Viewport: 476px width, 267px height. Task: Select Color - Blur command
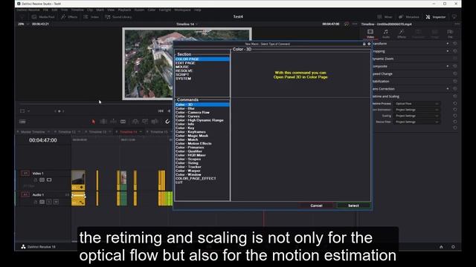(202, 108)
